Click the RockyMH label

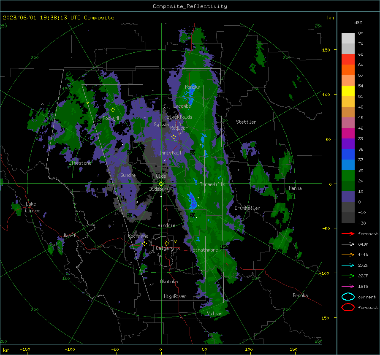[111, 118]
